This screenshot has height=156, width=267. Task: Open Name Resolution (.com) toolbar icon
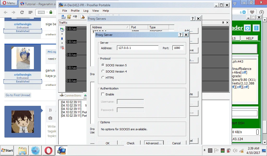click(75, 16)
